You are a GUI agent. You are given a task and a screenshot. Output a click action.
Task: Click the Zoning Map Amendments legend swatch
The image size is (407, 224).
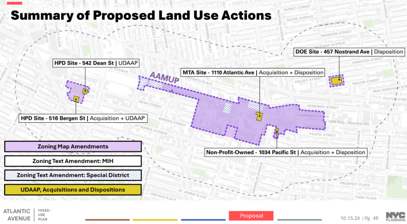pos(73,147)
